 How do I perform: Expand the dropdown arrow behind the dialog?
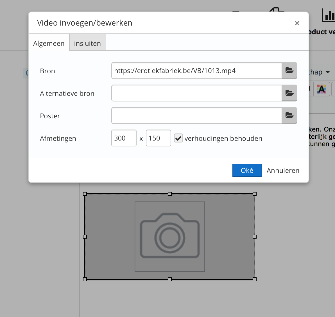(x=328, y=72)
